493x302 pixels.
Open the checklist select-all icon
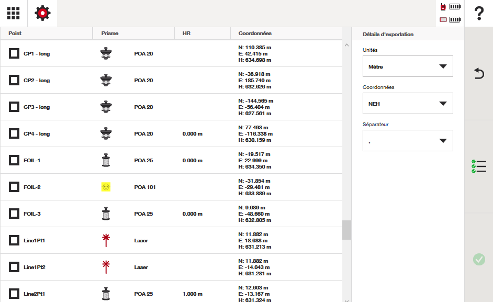(478, 166)
